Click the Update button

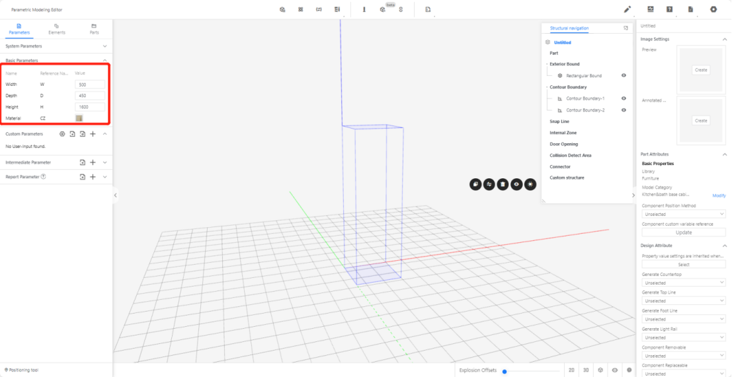coord(684,232)
